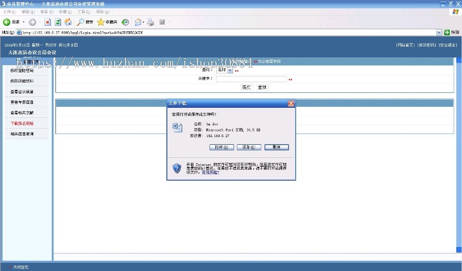The image size is (462, 271).
Task: Go to the browser Home page icon
Action: point(68,22)
